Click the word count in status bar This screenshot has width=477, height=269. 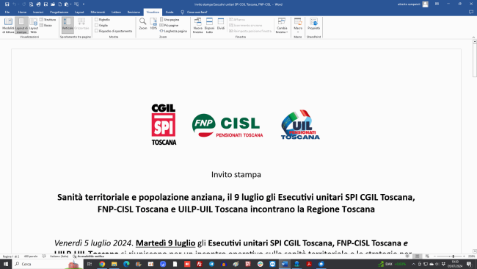(x=31, y=257)
